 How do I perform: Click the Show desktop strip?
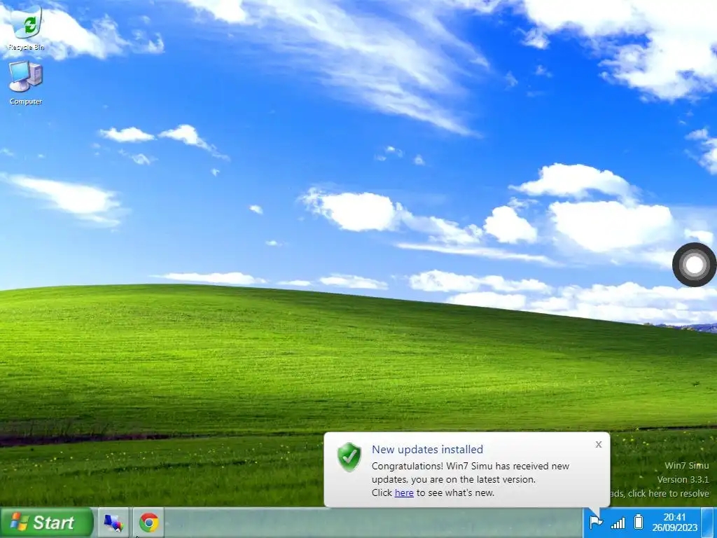coord(709,523)
